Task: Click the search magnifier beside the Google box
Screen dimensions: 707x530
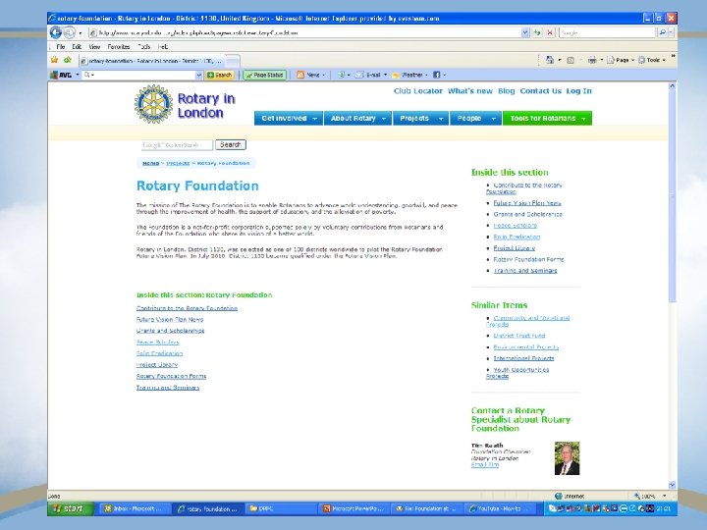Action: [662, 32]
